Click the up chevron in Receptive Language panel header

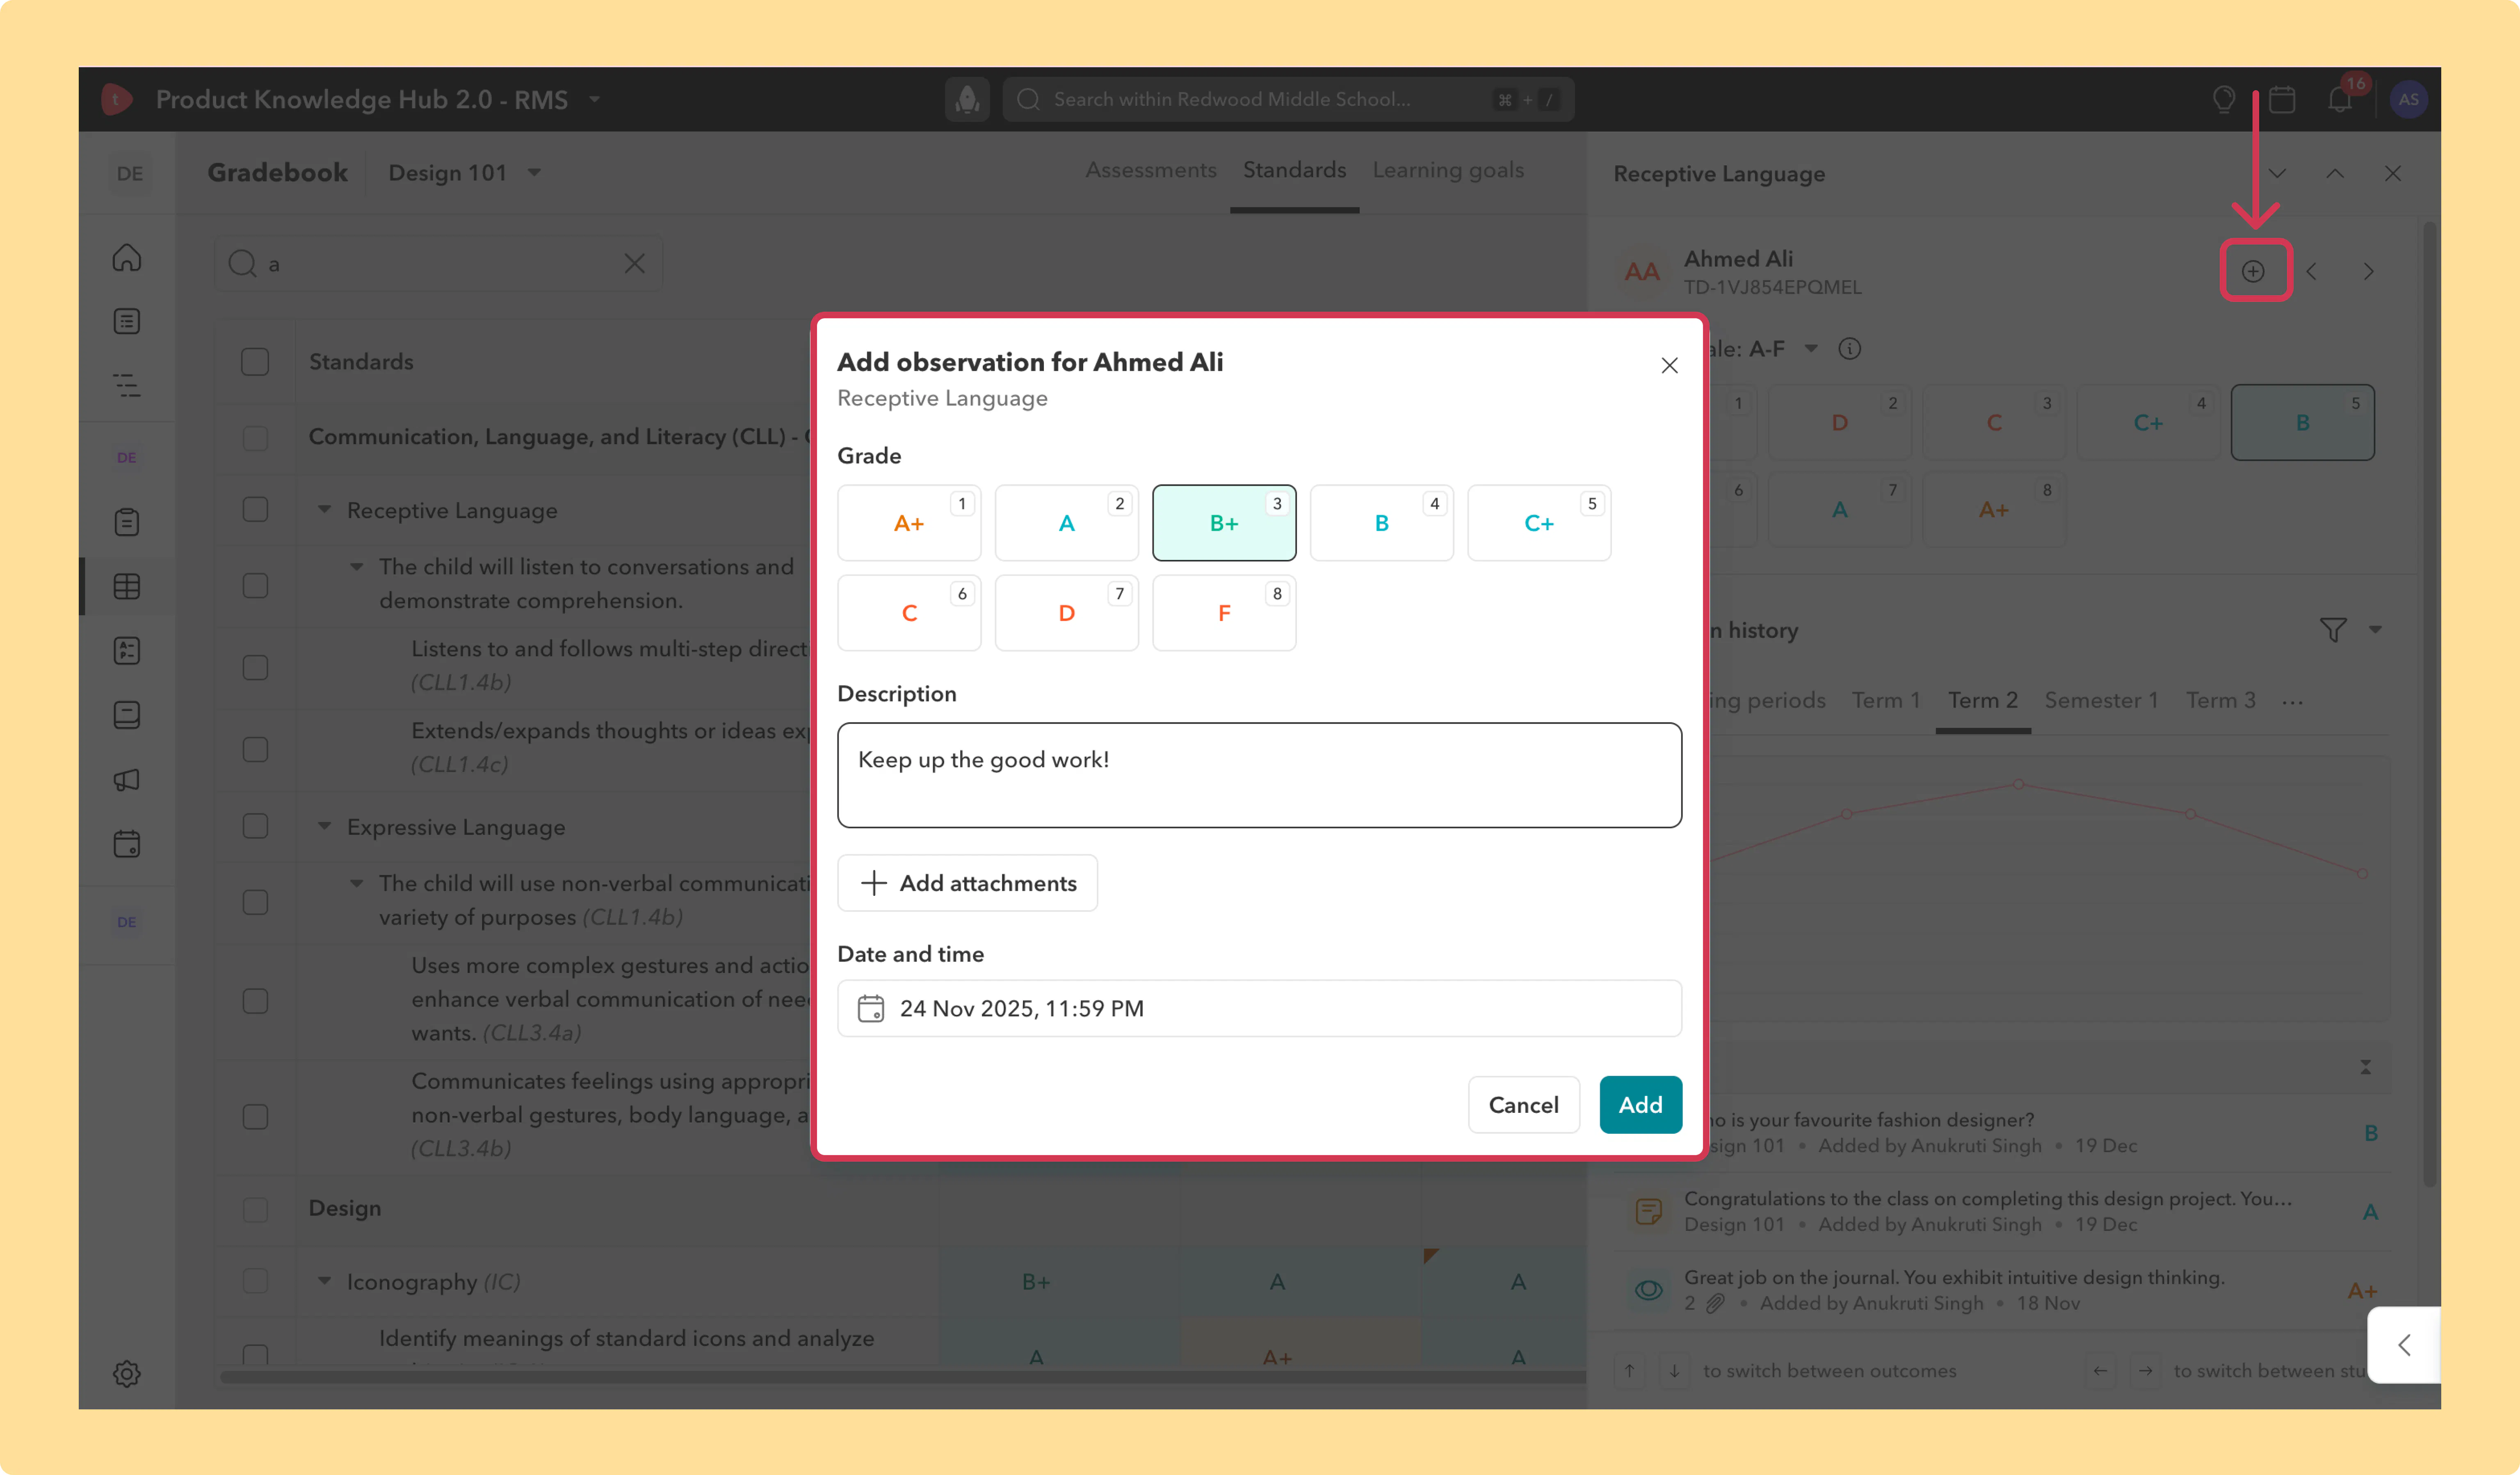[x=2335, y=173]
